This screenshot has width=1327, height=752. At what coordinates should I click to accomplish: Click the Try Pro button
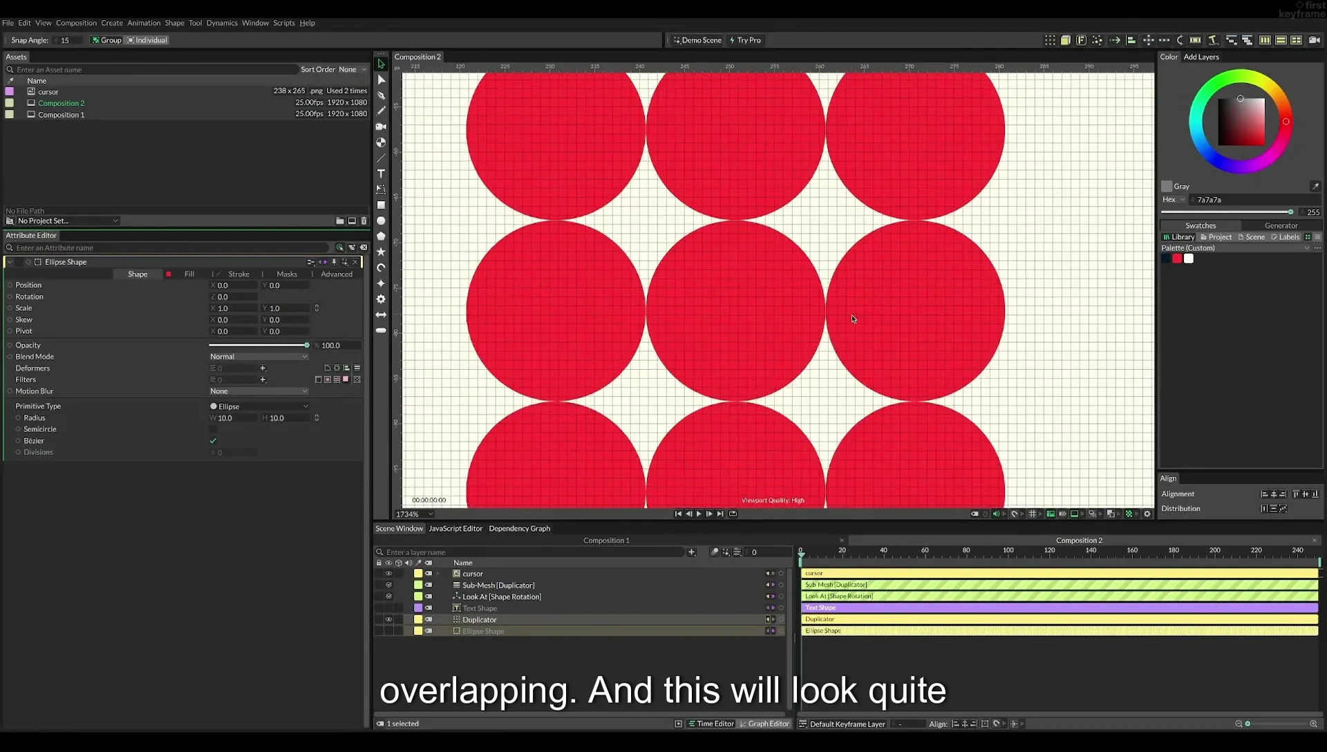point(745,40)
